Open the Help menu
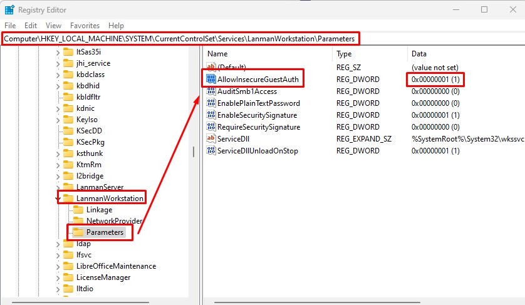 [x=116, y=26]
